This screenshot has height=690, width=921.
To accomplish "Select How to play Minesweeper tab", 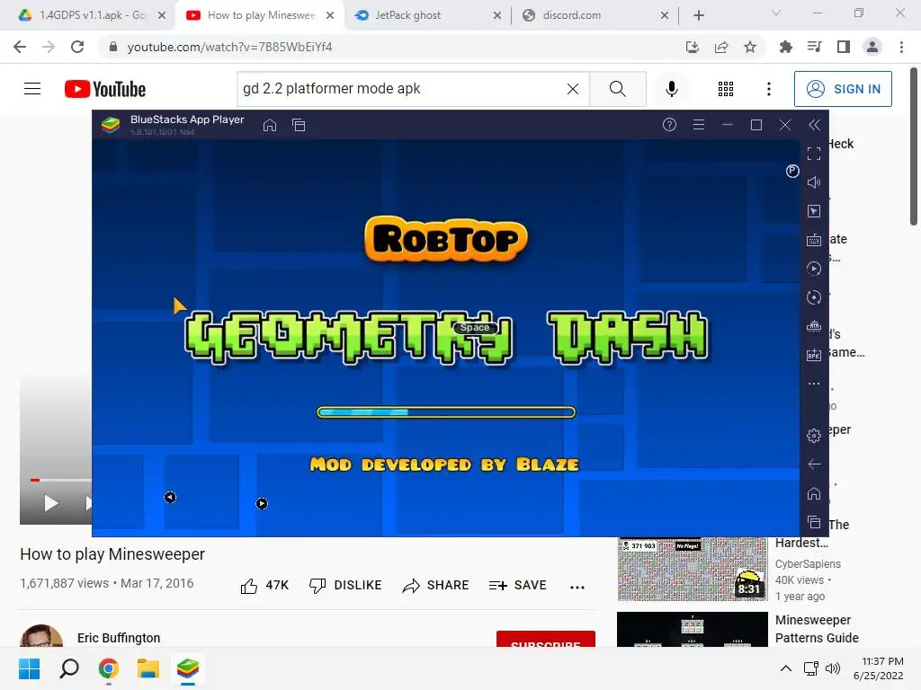I will (x=262, y=15).
